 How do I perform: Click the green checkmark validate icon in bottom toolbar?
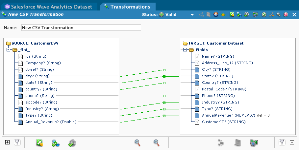72,143
